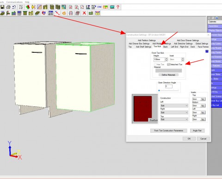Open the Material dropdown
Screen dimensions: 222x179
[x=168, y=71]
